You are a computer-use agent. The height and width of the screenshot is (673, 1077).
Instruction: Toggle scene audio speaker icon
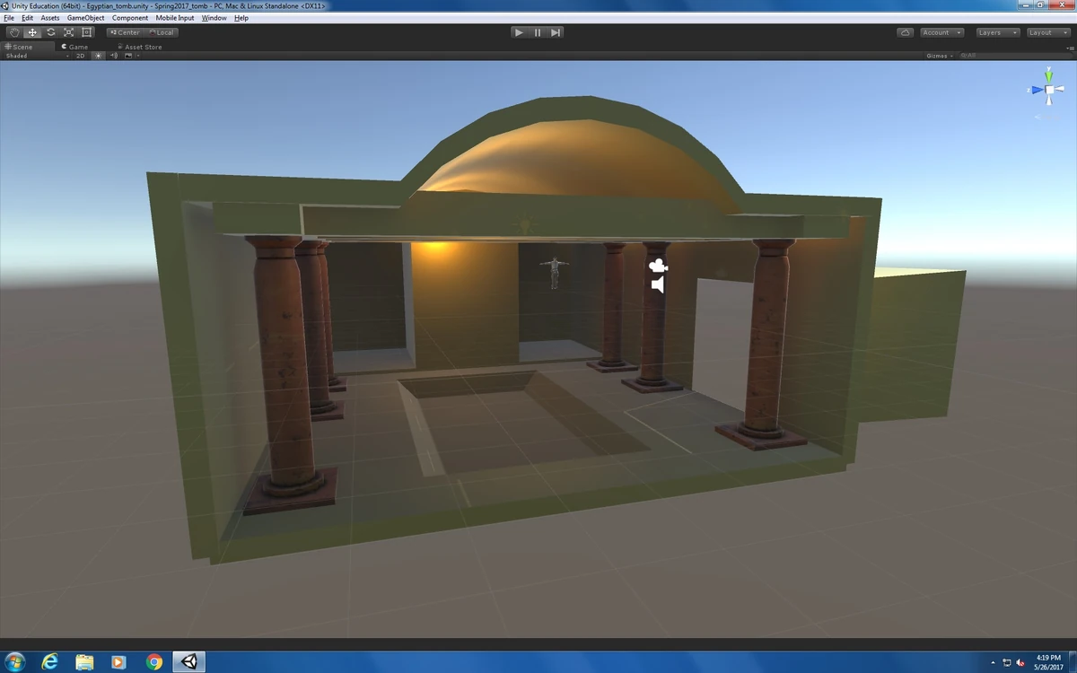click(114, 56)
